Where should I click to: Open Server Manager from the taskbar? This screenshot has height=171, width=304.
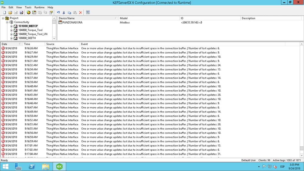(x=18, y=166)
